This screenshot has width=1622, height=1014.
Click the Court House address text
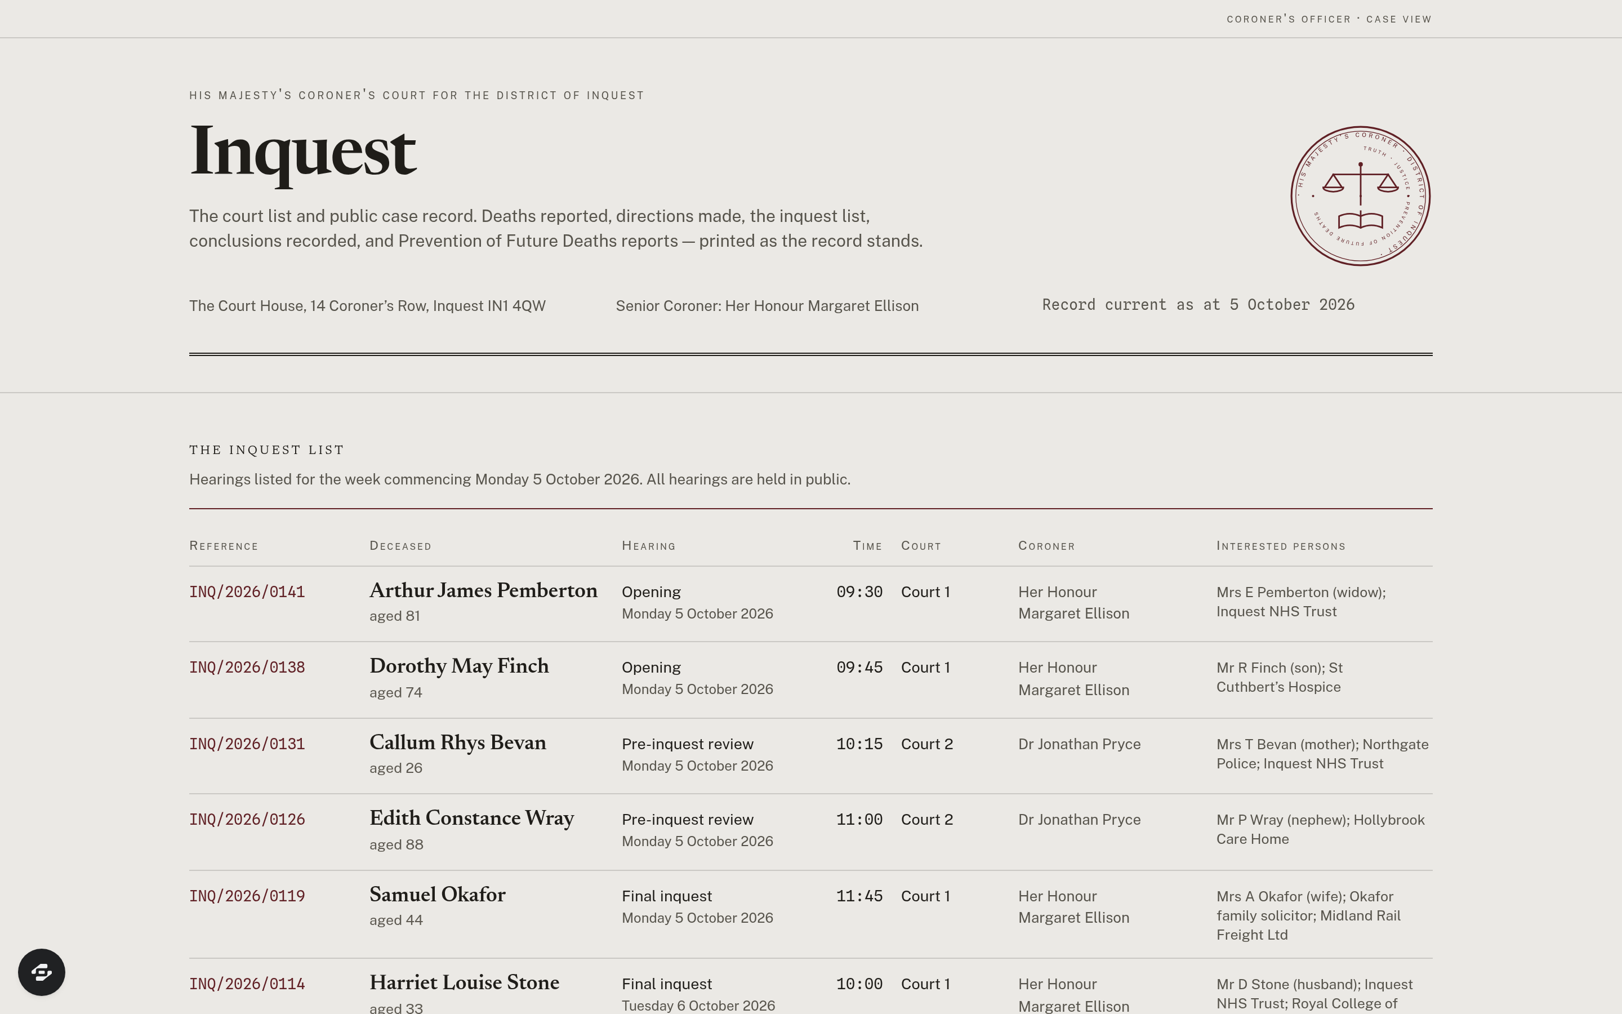click(x=367, y=306)
